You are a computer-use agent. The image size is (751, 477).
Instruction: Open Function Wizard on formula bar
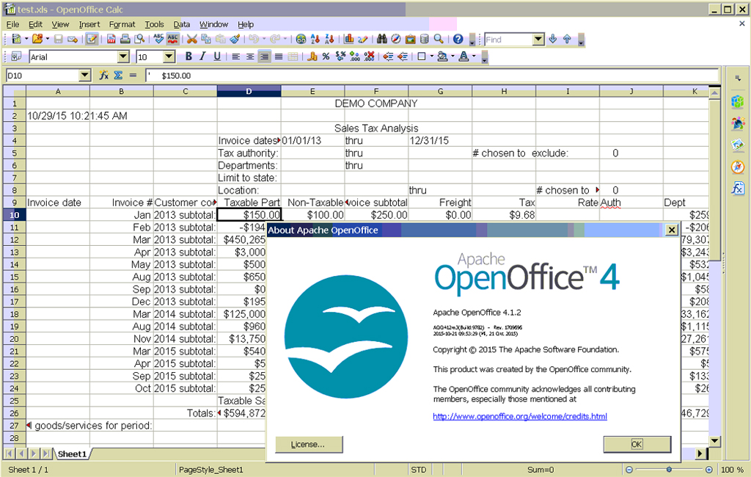[x=103, y=76]
